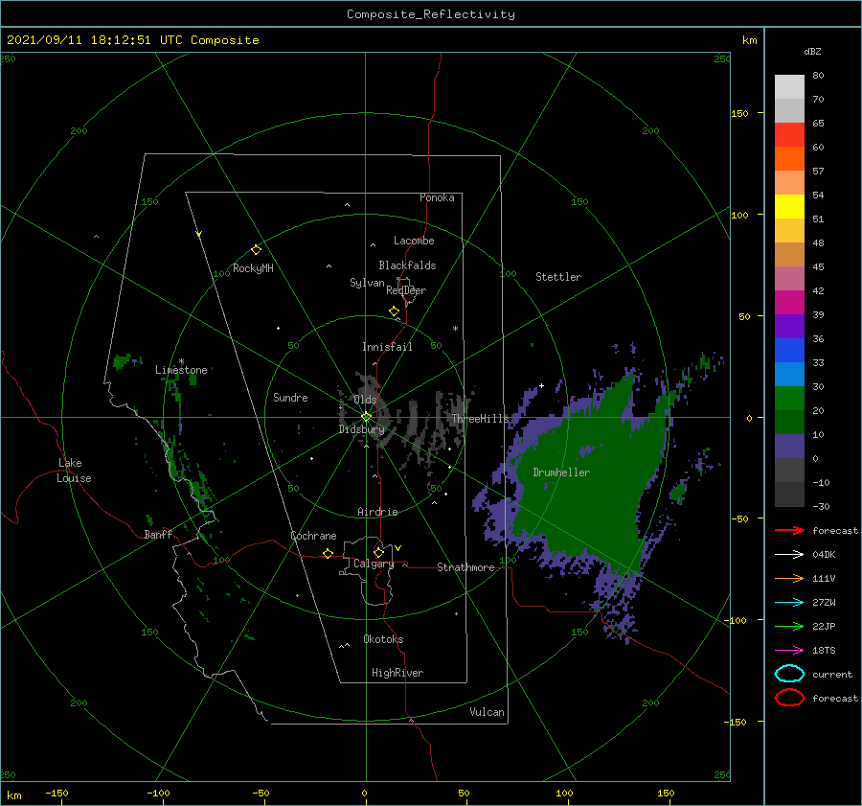Viewport: 862px width, 806px height.
Task: Click the 33 dBZ blue color swatch
Action: tap(789, 375)
